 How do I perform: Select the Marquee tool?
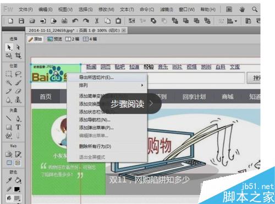[x=9, y=74]
